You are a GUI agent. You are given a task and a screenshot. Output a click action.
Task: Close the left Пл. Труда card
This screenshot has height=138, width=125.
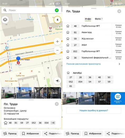click(57, 104)
